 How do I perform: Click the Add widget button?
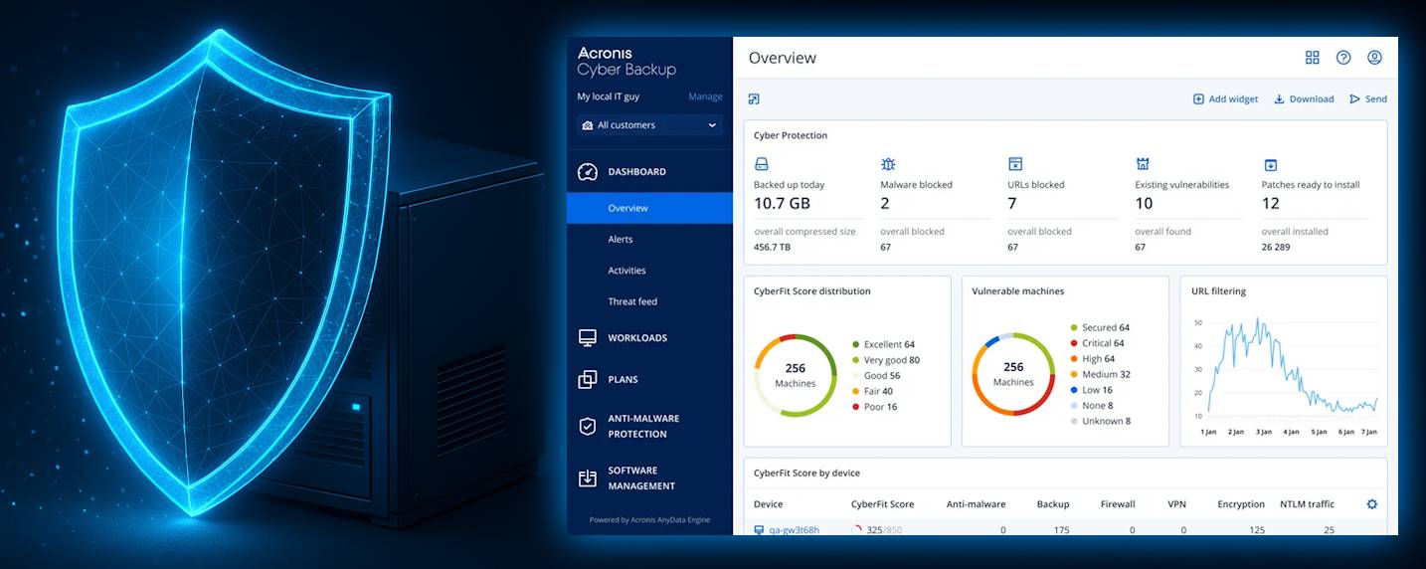(1225, 99)
